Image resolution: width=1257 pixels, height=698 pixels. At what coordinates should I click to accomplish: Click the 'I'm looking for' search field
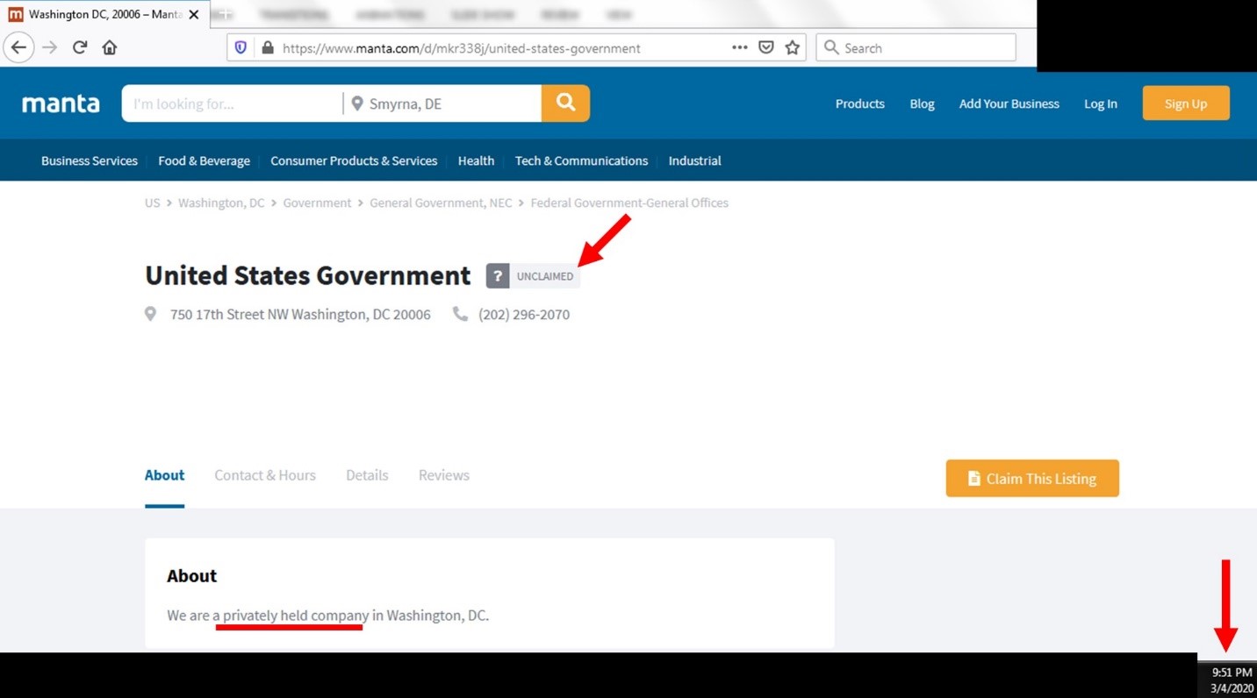pos(233,103)
